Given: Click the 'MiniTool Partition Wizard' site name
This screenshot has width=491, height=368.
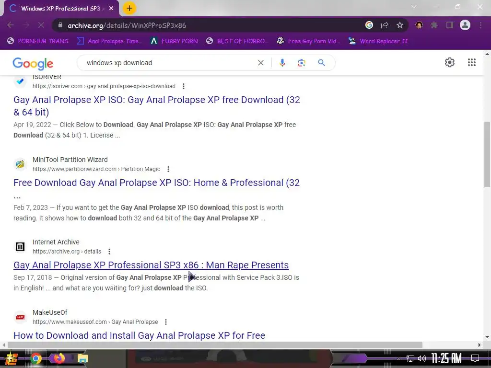Looking at the screenshot, I should pos(70,160).
